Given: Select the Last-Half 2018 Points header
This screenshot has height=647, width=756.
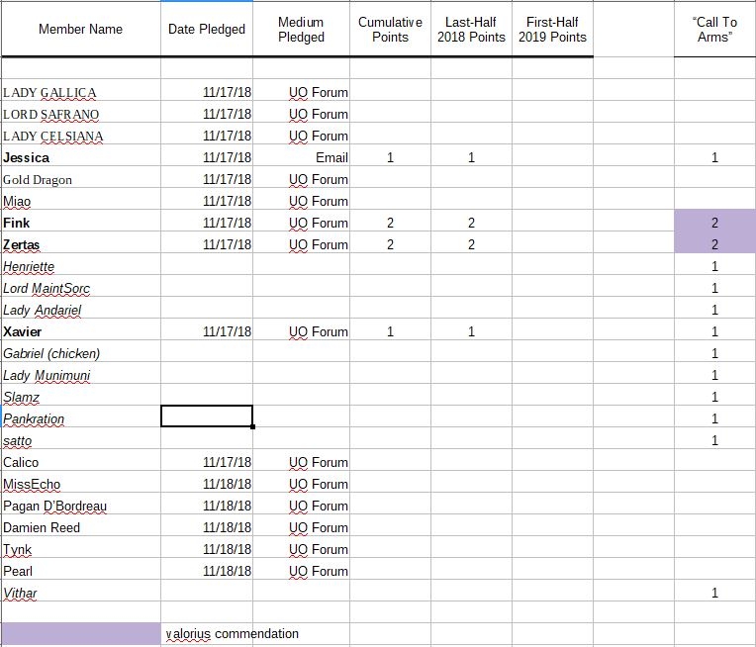Looking at the screenshot, I should 471,29.
